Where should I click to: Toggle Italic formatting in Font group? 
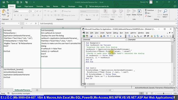click(x=18, y=15)
